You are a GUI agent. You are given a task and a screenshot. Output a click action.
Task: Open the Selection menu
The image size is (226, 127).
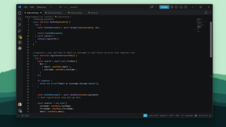(x=41, y=7)
